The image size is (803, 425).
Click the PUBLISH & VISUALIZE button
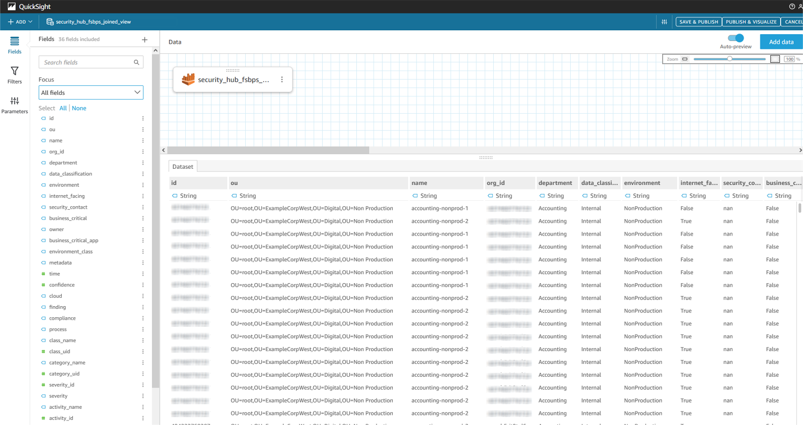point(751,21)
